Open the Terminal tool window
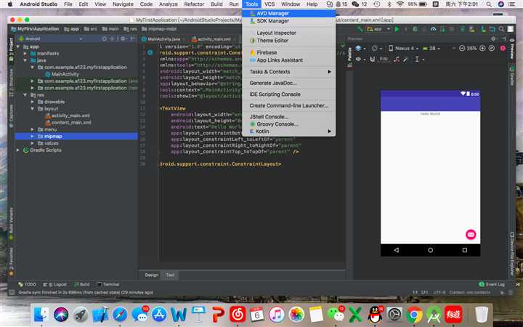The width and height of the screenshot is (523, 327). pos(108,284)
